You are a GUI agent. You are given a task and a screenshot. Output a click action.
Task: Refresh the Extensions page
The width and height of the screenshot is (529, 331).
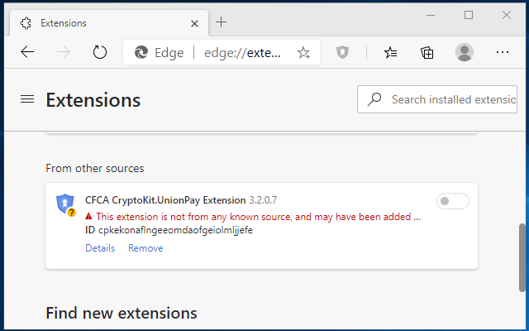tap(100, 52)
